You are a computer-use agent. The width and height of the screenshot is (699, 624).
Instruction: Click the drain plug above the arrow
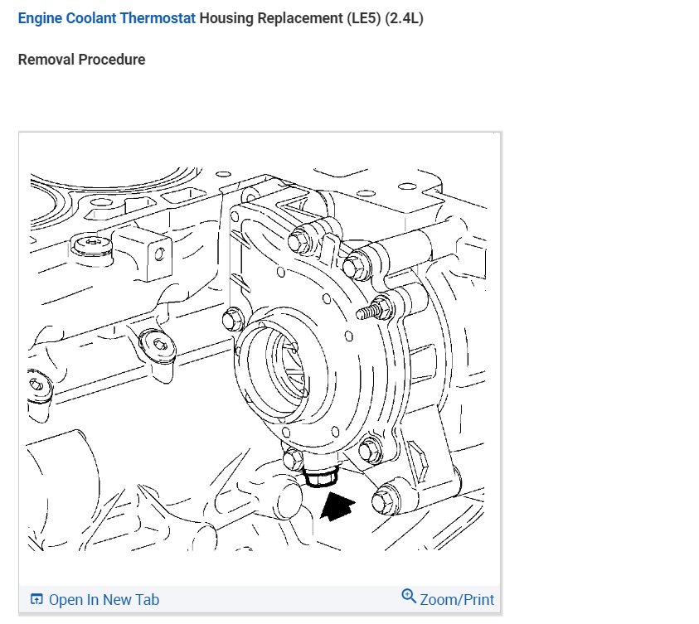click(x=319, y=476)
